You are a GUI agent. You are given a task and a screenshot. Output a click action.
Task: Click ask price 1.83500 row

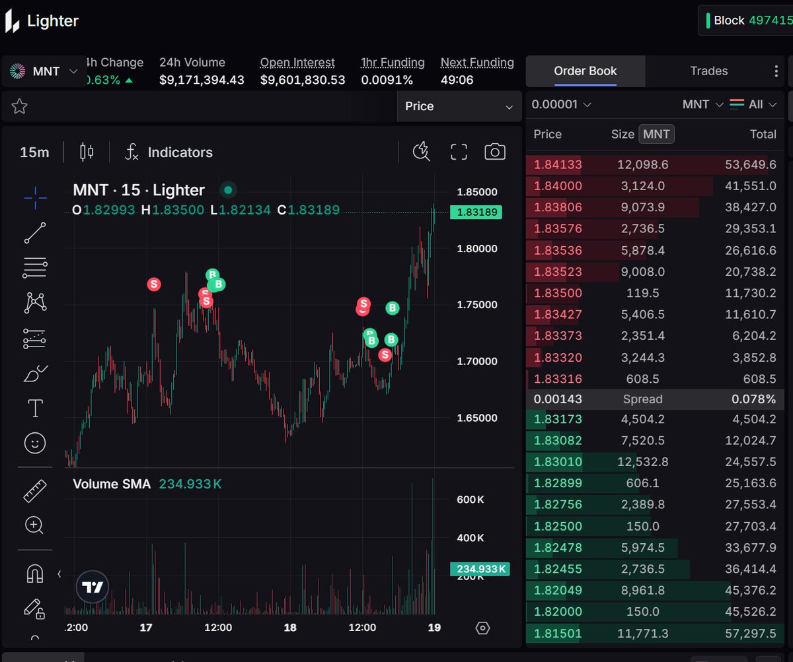click(x=656, y=293)
